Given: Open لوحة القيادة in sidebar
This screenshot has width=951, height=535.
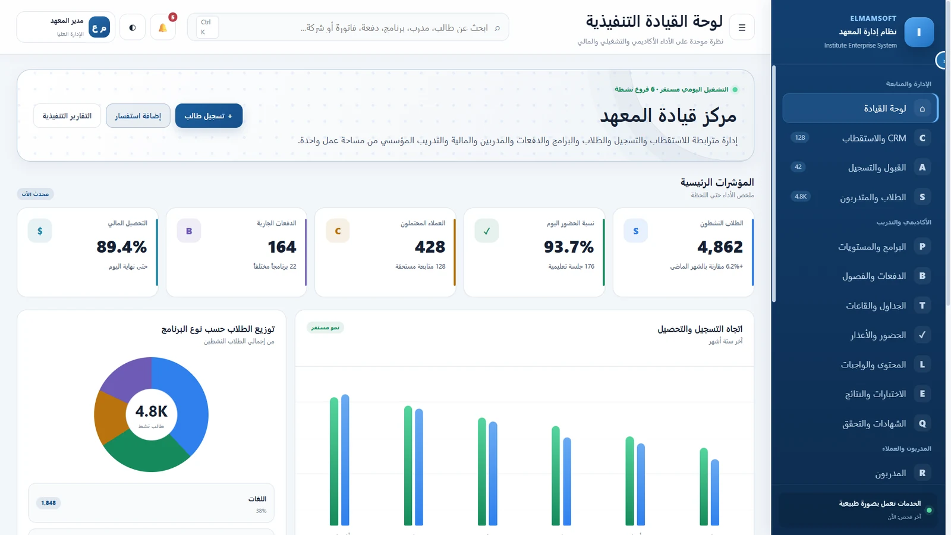Looking at the screenshot, I should pyautogui.click(x=859, y=108).
